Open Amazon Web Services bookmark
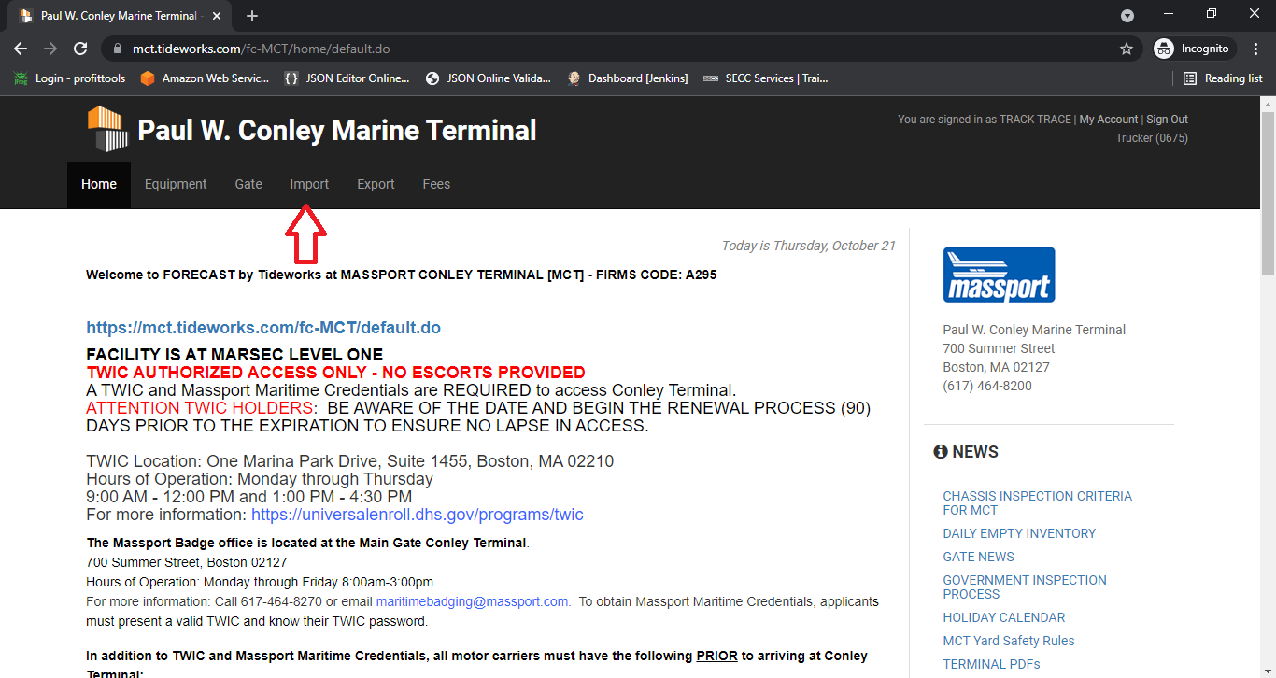This screenshot has height=678, width=1276. 205,78
